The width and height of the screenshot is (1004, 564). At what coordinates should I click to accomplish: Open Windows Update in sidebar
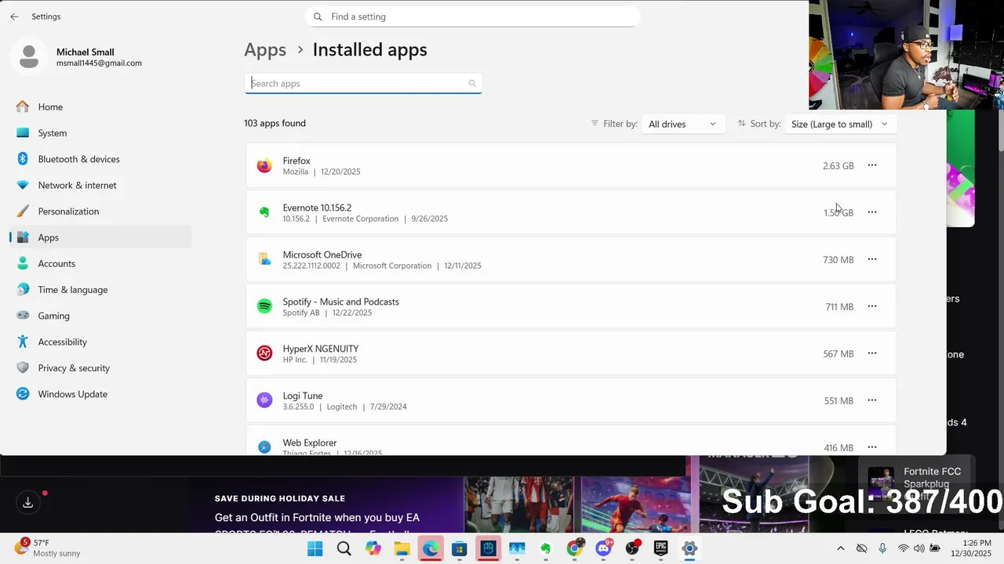click(x=100, y=394)
